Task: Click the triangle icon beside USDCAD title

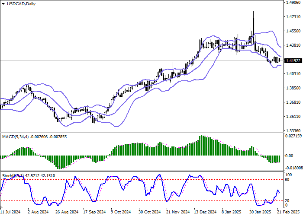Action: [3, 3]
